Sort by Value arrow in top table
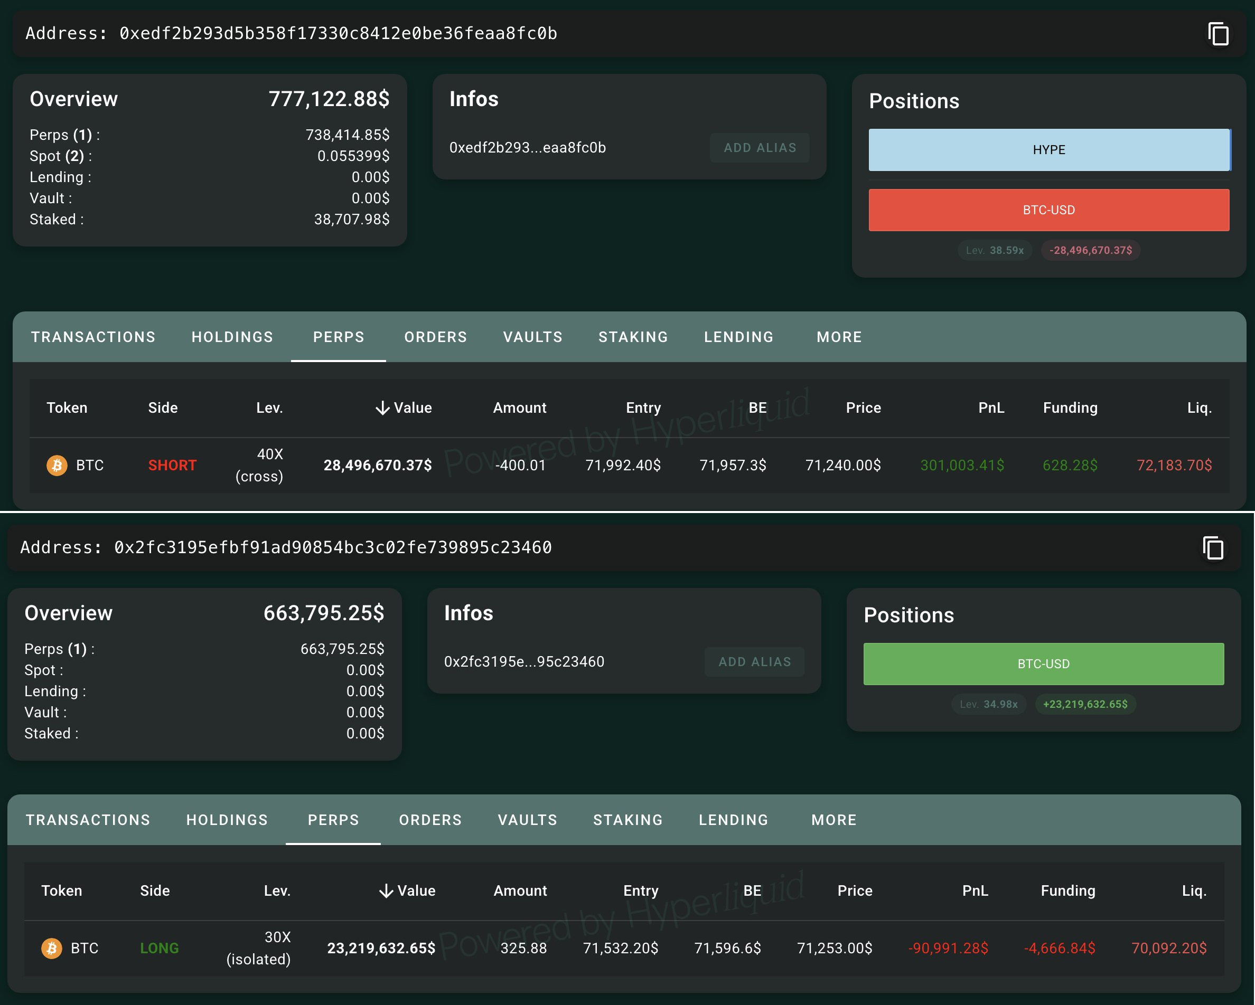Image resolution: width=1255 pixels, height=1005 pixels. [x=382, y=407]
